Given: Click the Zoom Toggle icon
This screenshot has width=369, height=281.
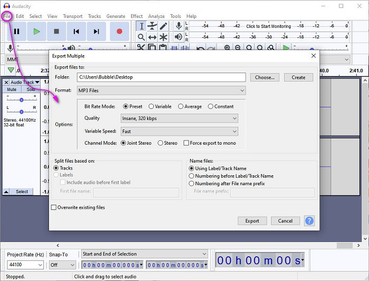Looking at the screenshot, I should 271,47.
